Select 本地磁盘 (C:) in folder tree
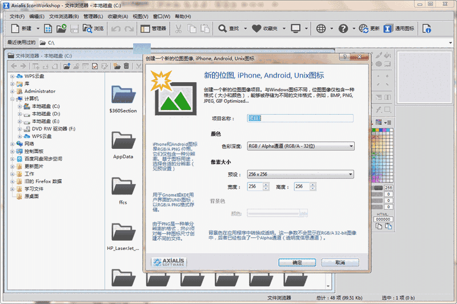Screen dimensions: 457x304 pyautogui.click(x=46, y=106)
